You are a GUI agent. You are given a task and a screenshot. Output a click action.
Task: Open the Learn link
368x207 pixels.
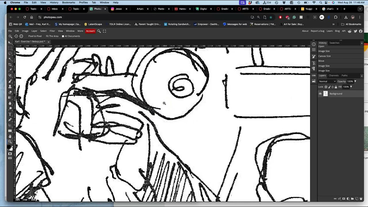click(329, 31)
